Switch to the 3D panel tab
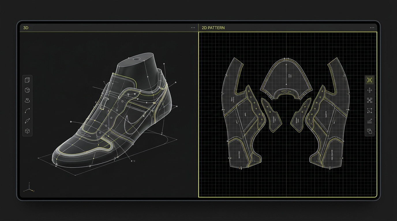This screenshot has width=397, height=221. (x=26, y=28)
